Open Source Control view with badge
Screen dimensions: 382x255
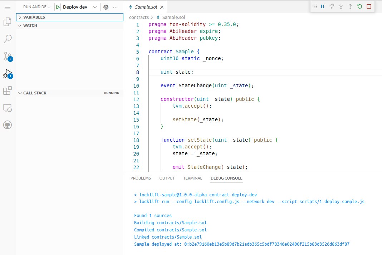(x=8, y=56)
